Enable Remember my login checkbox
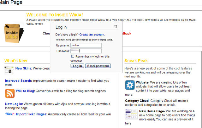The height and width of the screenshot is (128, 202). click(x=73, y=56)
